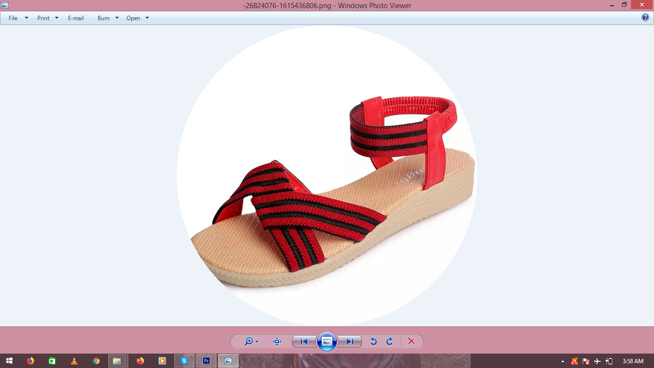Viewport: 654px width, 368px height.
Task: Switch to Skype in taskbar
Action: click(184, 361)
